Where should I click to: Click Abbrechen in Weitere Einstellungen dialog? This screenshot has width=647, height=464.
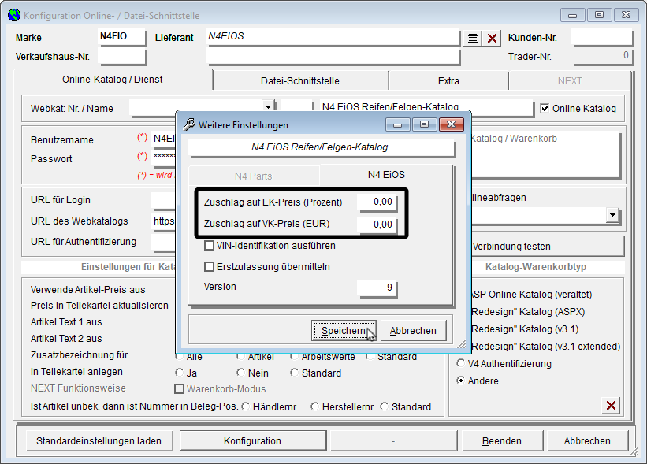[x=413, y=330]
